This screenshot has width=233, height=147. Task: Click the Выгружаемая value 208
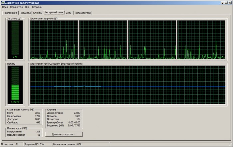point(38,132)
